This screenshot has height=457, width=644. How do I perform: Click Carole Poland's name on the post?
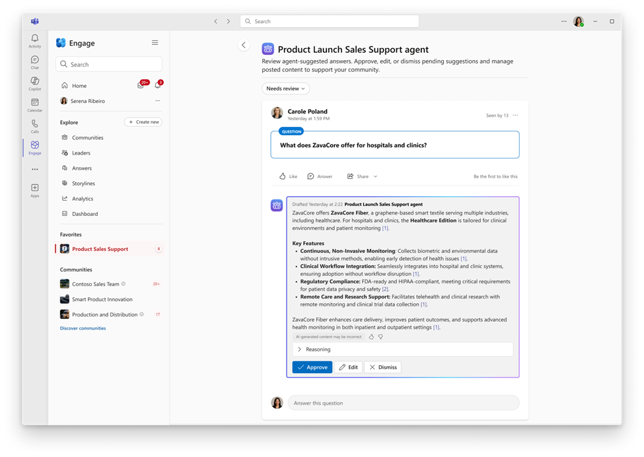coord(307,111)
